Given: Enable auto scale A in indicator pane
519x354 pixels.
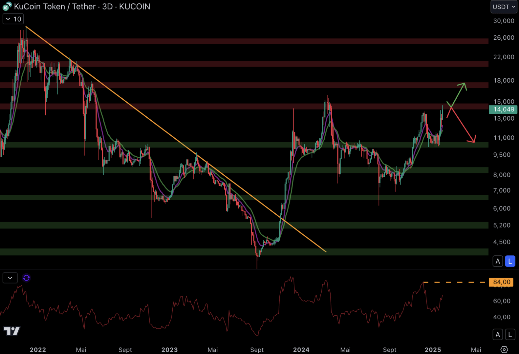Looking at the screenshot, I should 498,335.
